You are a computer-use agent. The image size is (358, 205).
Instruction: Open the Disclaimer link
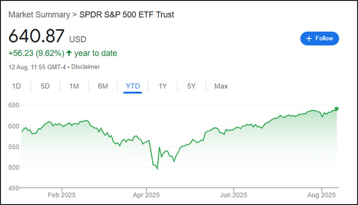pos(86,67)
